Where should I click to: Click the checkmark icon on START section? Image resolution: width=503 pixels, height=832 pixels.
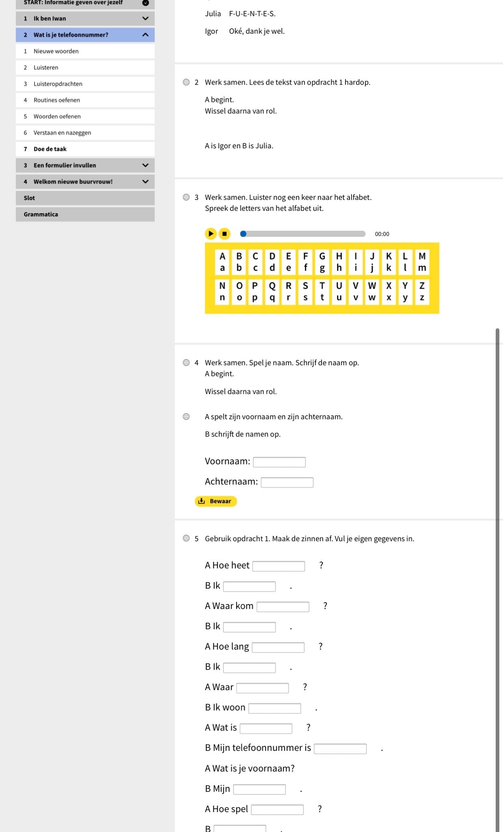pyautogui.click(x=145, y=3)
